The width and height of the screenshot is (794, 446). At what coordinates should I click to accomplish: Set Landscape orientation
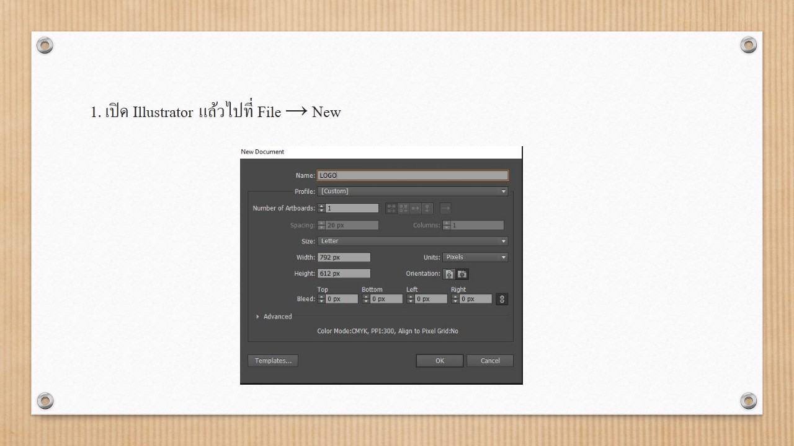point(462,274)
